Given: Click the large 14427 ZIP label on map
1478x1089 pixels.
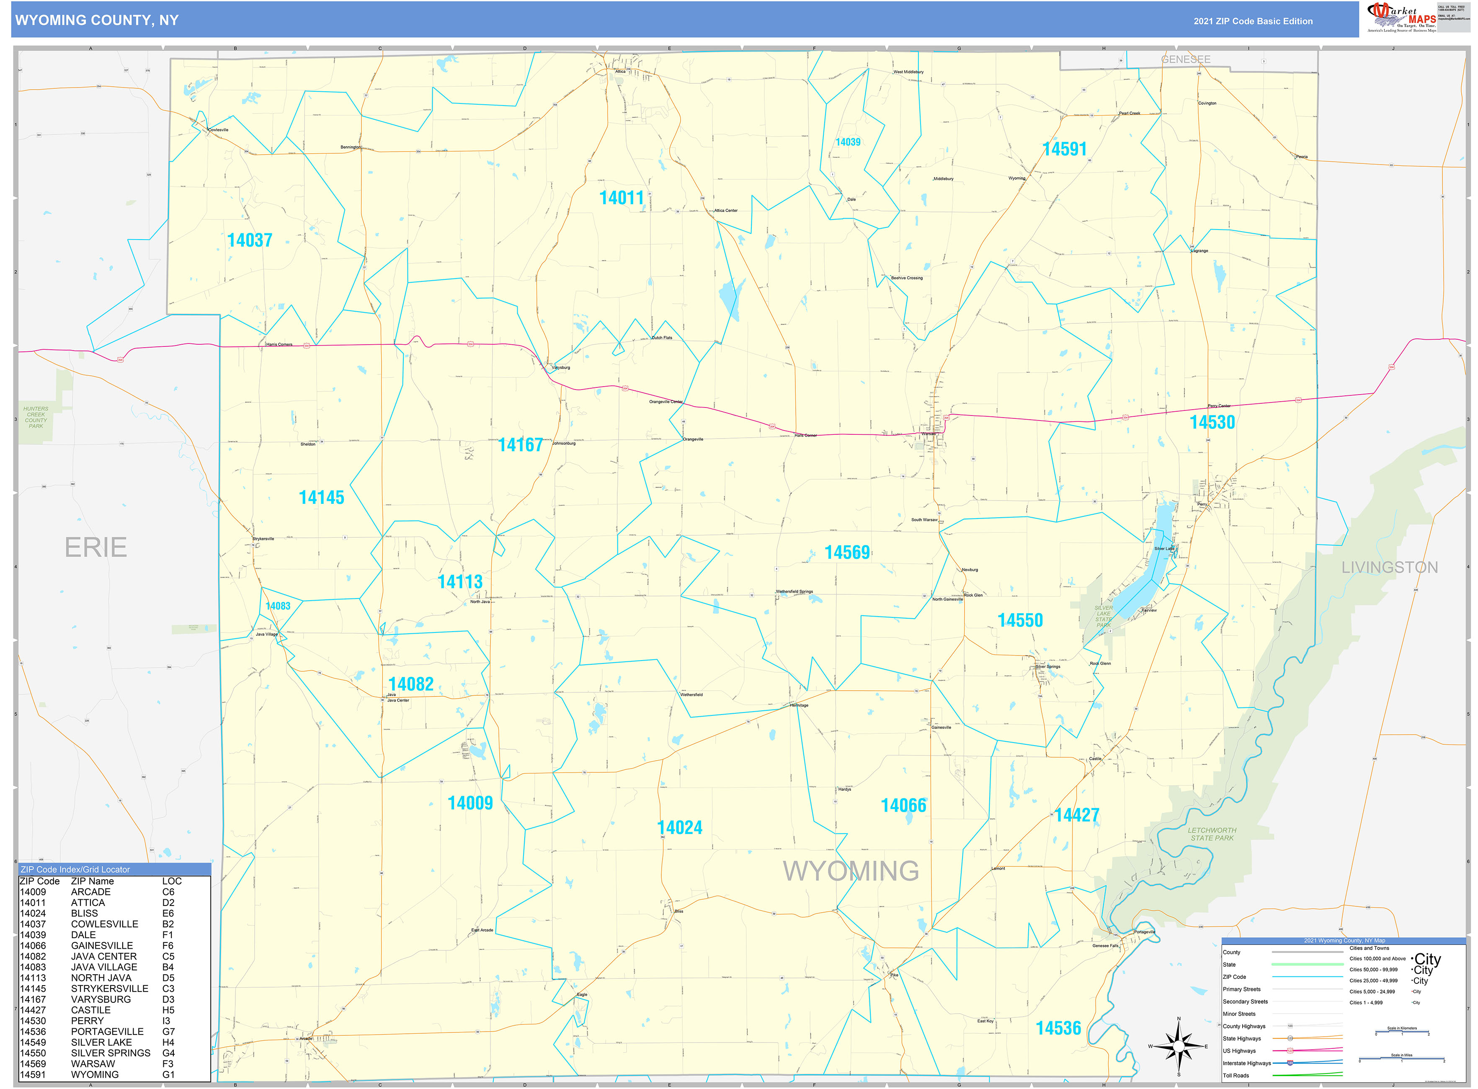Looking at the screenshot, I should point(1076,815).
